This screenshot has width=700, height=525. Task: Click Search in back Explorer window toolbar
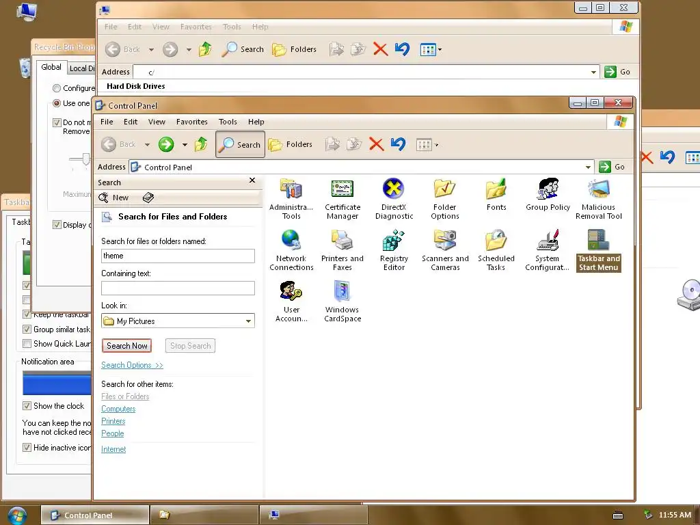click(243, 49)
